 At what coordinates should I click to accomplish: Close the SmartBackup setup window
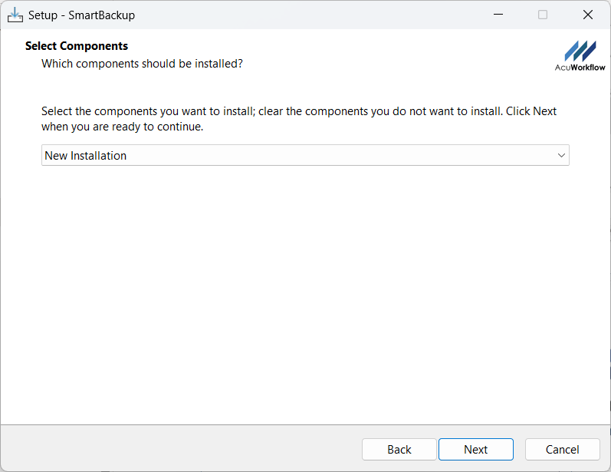588,15
